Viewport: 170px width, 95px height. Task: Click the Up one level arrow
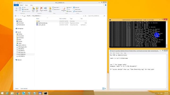(22, 16)
